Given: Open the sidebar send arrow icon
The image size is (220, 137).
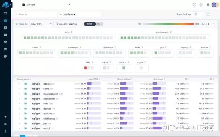Looking at the screenshot, I should tap(5, 117).
